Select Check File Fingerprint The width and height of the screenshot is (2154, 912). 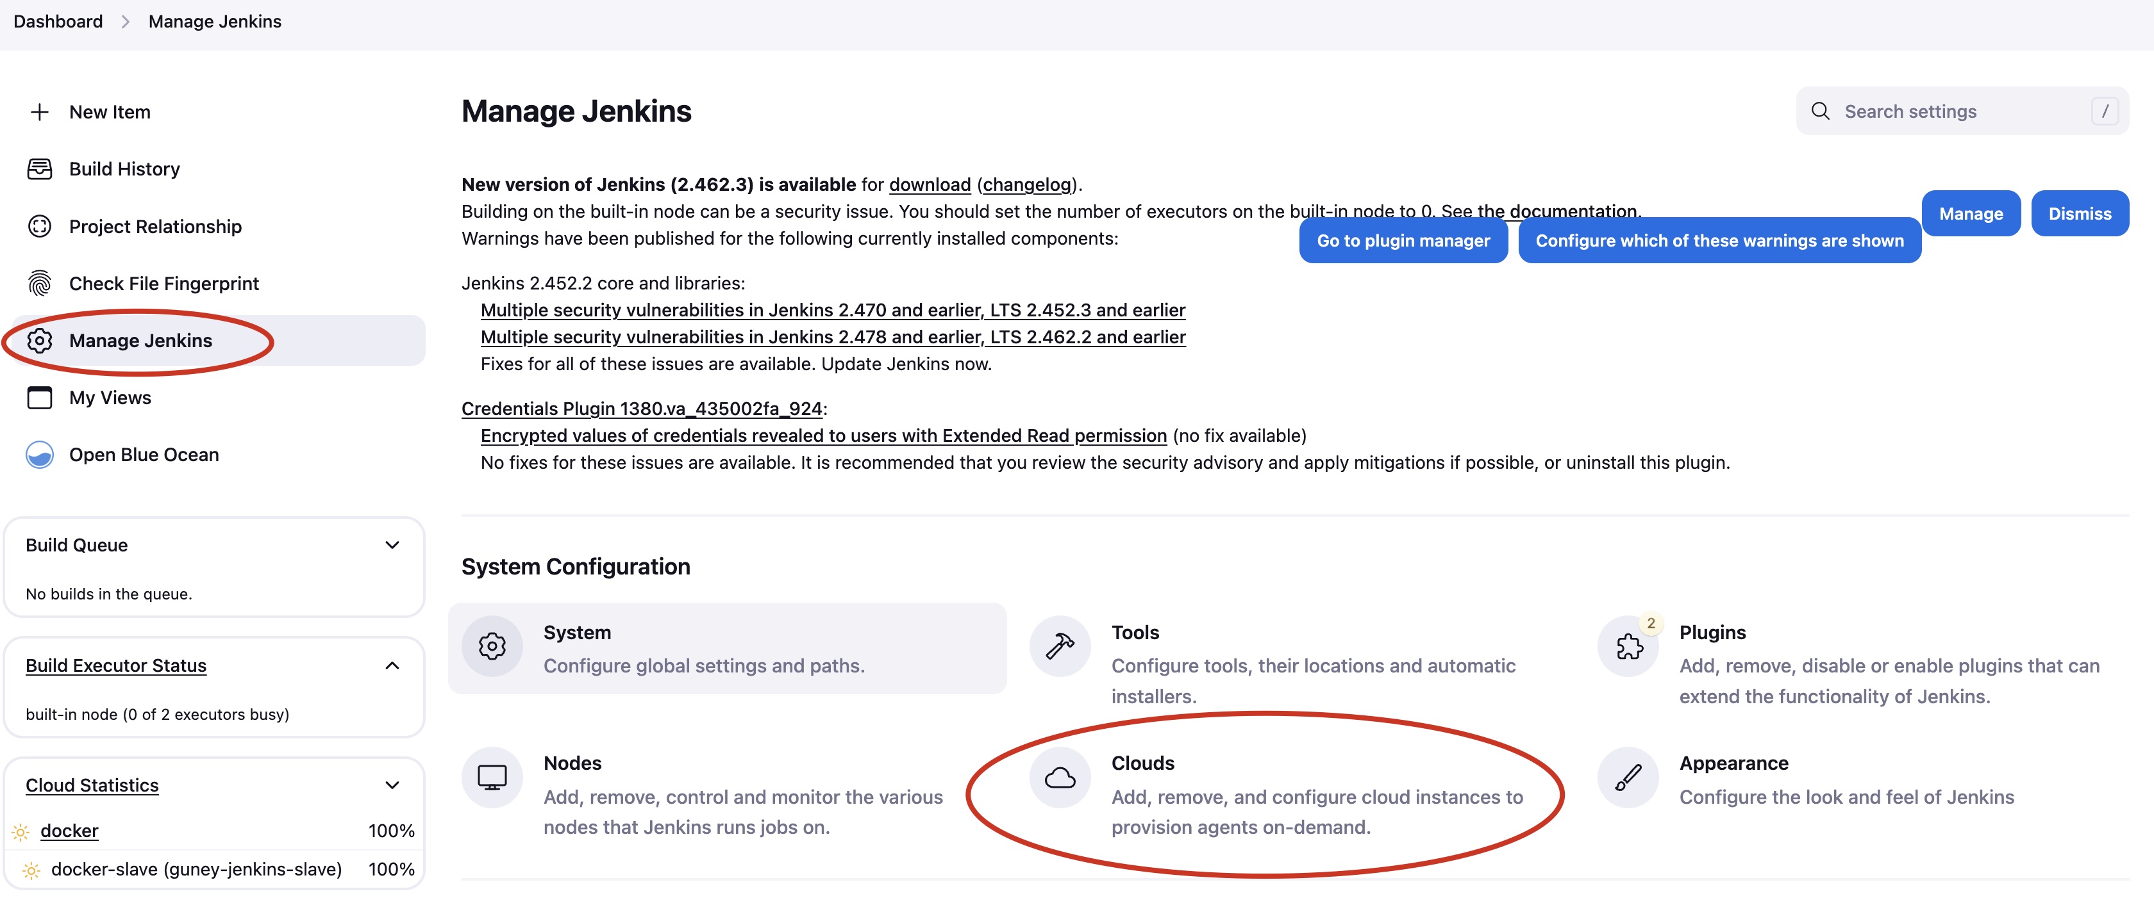tap(164, 283)
